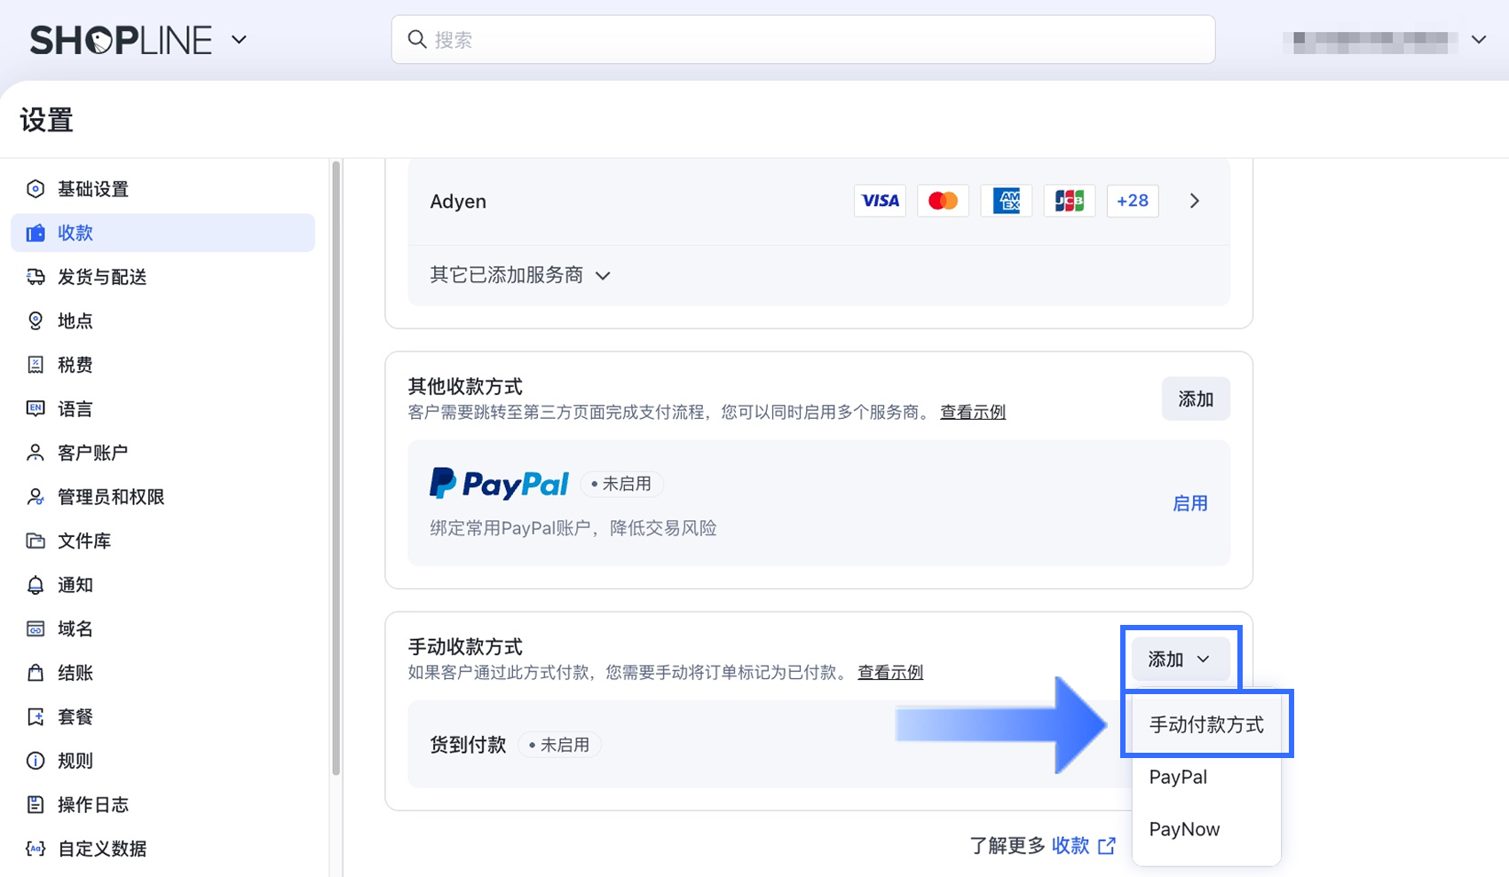Click 添加 button in 其他收款方式
The width and height of the screenshot is (1509, 877).
pyautogui.click(x=1196, y=399)
